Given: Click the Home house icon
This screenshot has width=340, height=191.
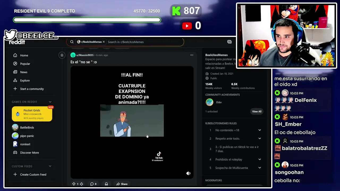Looking at the screenshot, I should click(x=15, y=55).
